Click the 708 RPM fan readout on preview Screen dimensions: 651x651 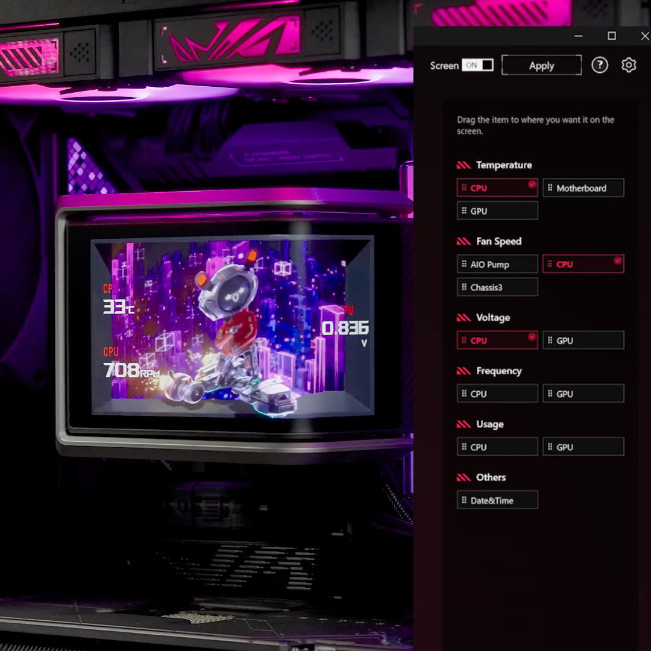(131, 370)
